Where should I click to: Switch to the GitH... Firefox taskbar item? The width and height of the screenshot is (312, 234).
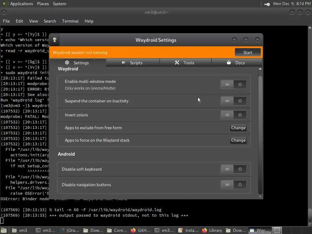tap(141, 230)
